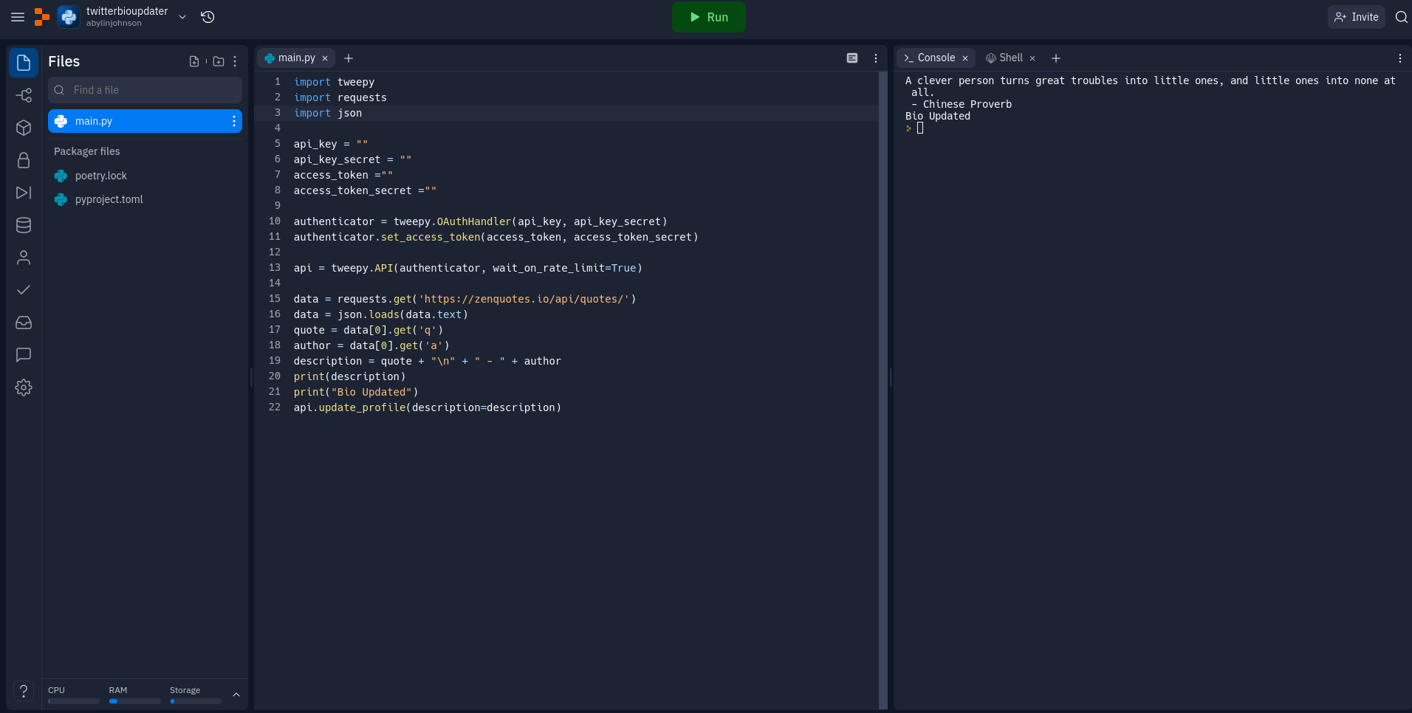Screen dimensions: 1412x713
Task: Open poetry.lock file
Action: [100, 176]
